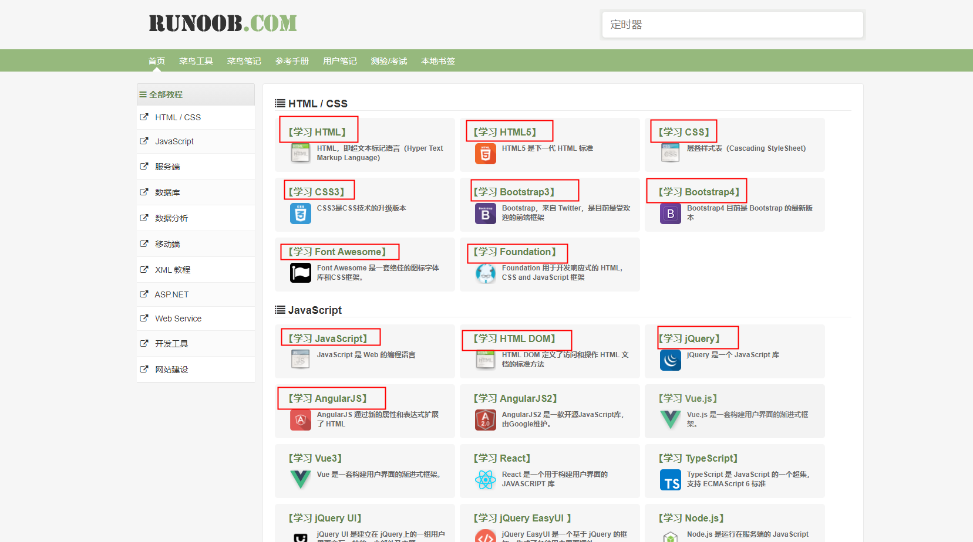Click external-link icon beside 数据库 sidebar item
This screenshot has width=973, height=542.
(144, 192)
